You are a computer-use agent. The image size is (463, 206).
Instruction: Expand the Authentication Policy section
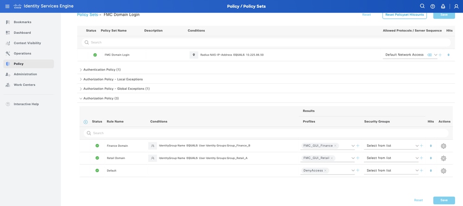click(81, 70)
